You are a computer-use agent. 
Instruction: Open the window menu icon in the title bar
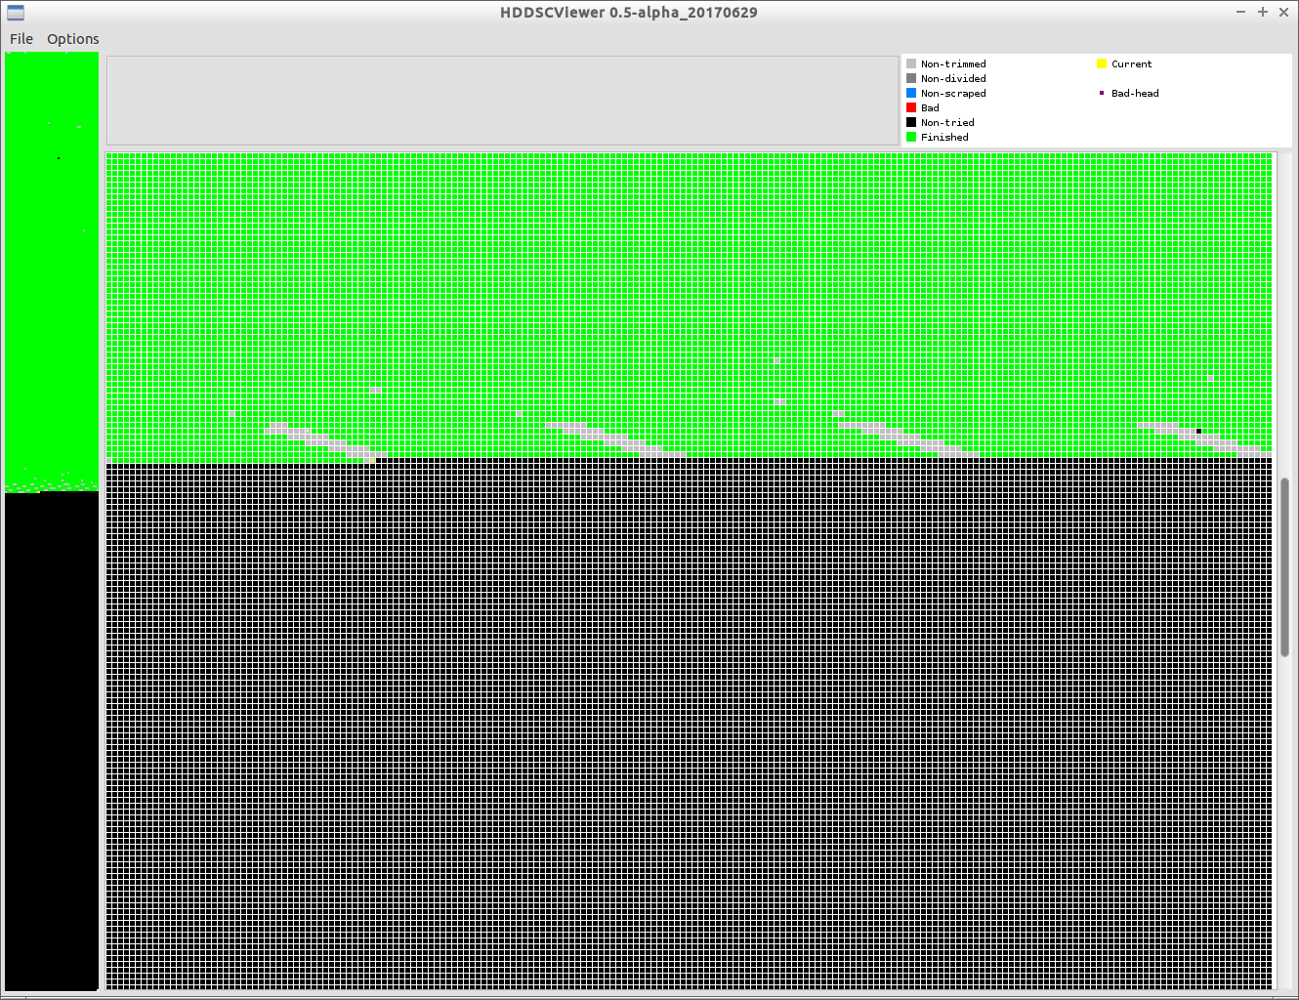point(15,13)
